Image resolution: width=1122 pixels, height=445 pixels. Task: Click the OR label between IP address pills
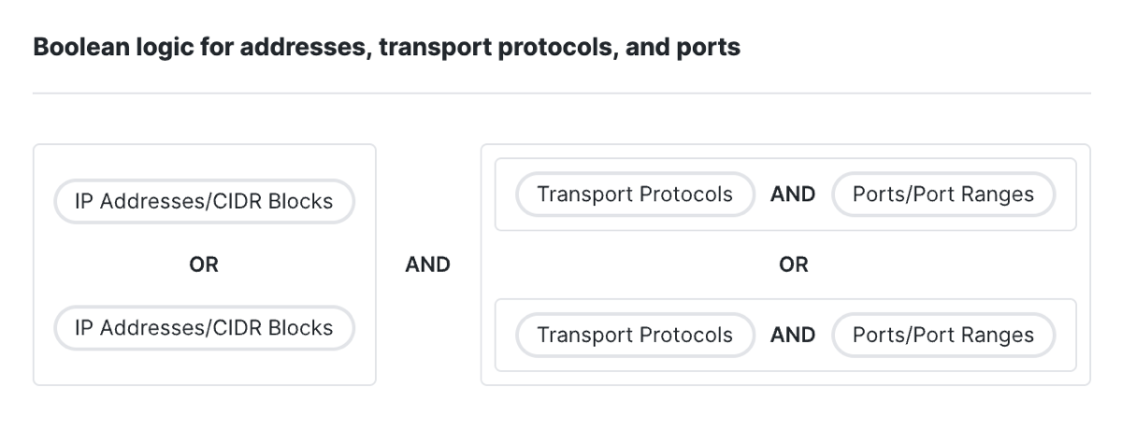pos(204,265)
